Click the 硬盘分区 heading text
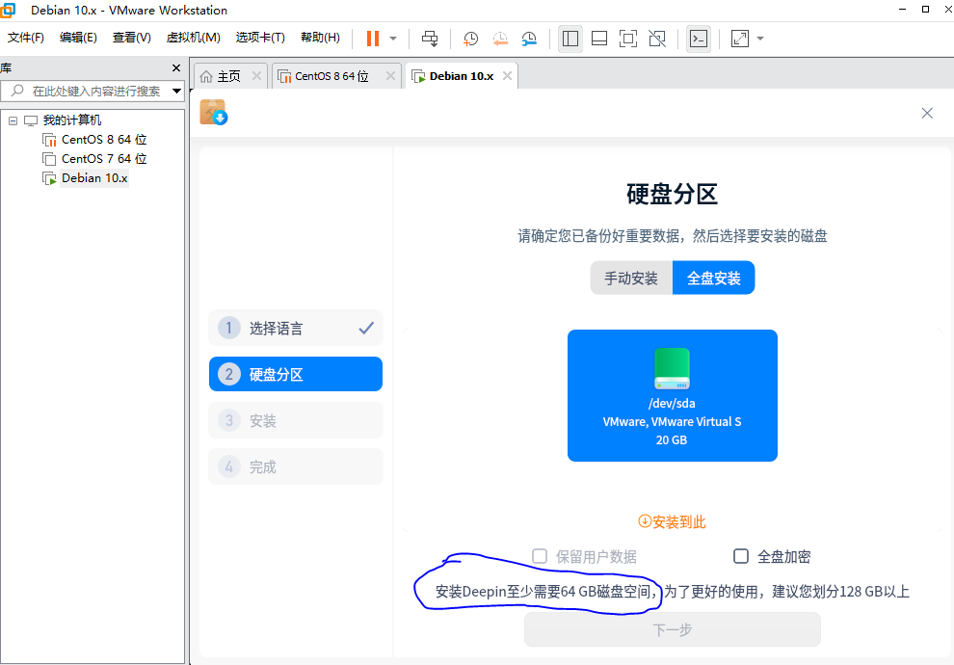Viewport: 954px width, 665px height. click(673, 195)
